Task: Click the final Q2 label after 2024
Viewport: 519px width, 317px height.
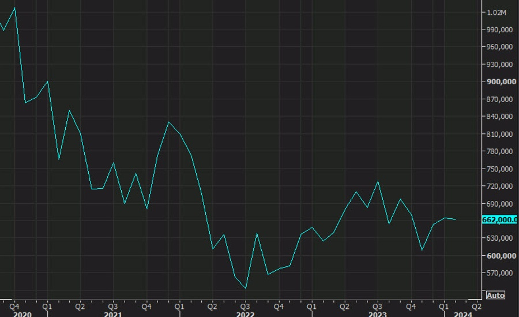Action: coord(476,307)
